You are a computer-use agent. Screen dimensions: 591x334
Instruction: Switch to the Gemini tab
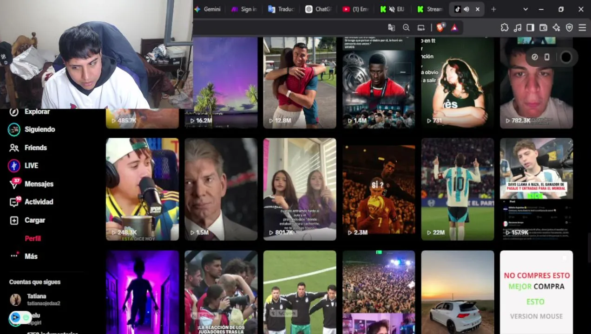pyautogui.click(x=208, y=9)
